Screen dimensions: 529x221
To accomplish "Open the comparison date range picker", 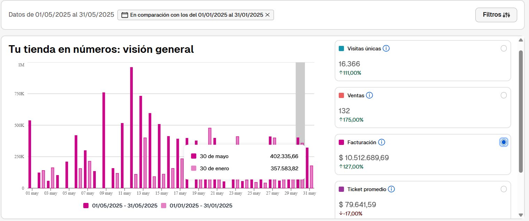I will [x=196, y=15].
